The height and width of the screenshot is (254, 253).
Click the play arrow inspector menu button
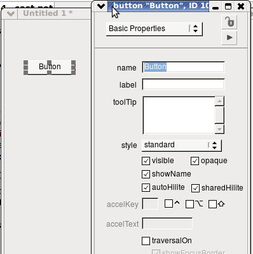[x=229, y=37]
